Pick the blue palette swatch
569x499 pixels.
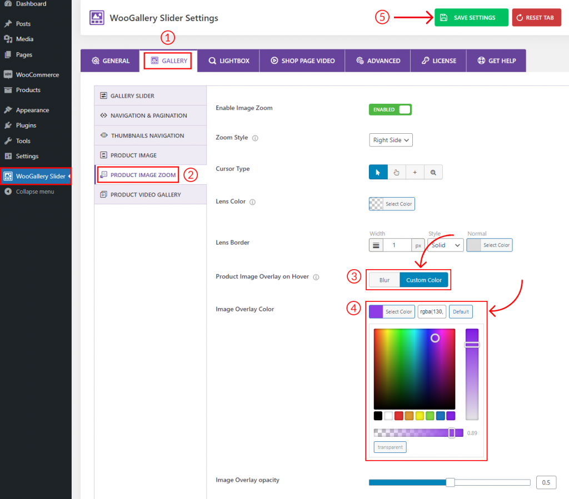point(441,416)
